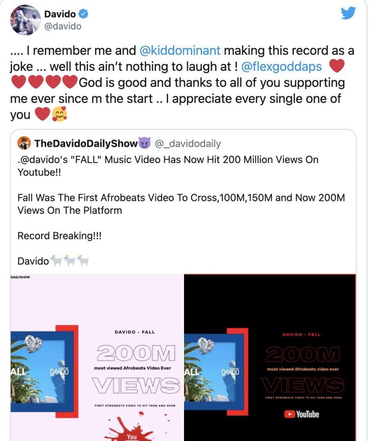This screenshot has width=370, height=441.
Task: Click the red heart after @flexgoddaps
Action: [337, 66]
